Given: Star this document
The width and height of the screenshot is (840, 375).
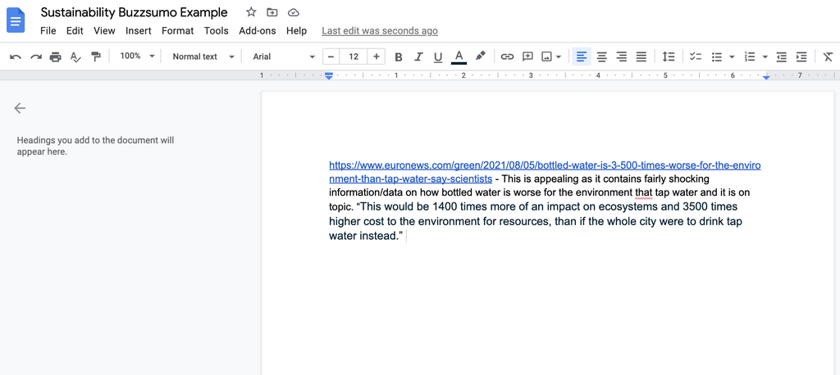Looking at the screenshot, I should pos(251,12).
